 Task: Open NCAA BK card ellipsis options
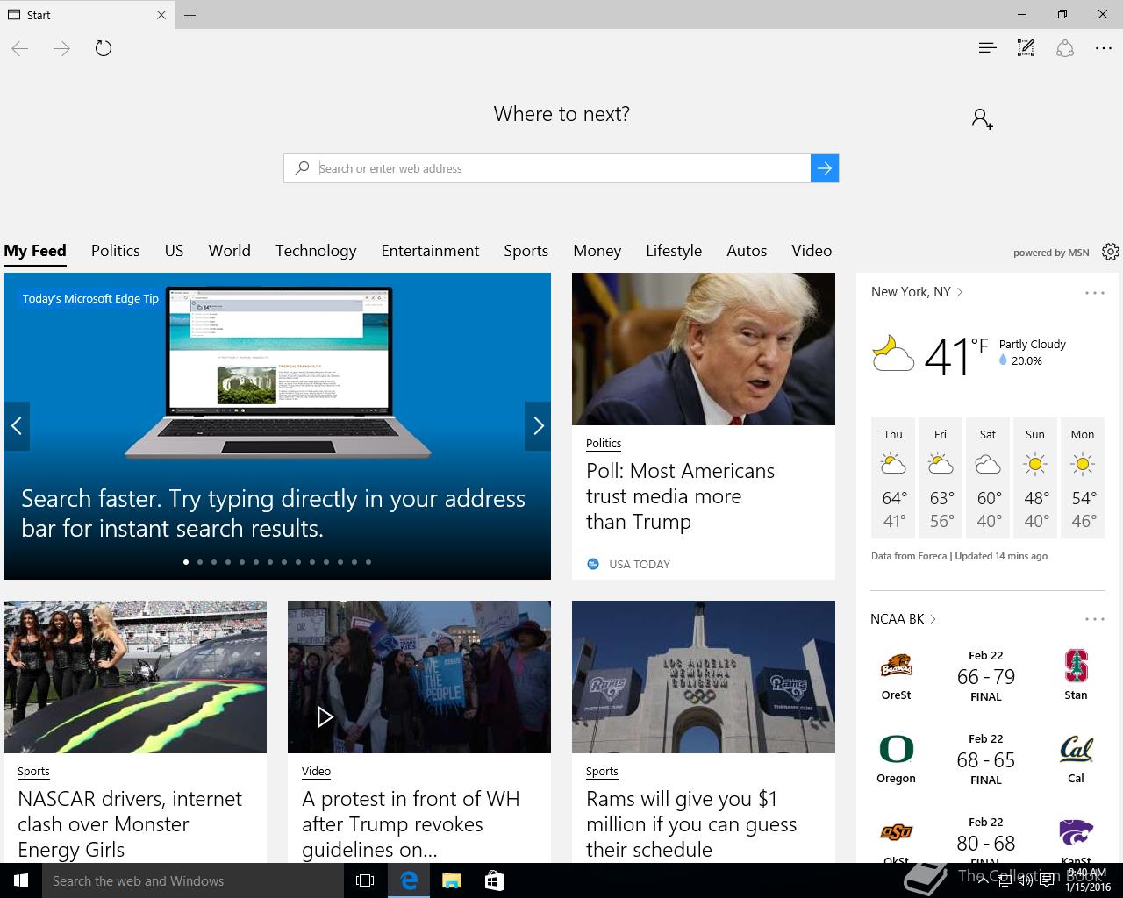click(x=1095, y=619)
